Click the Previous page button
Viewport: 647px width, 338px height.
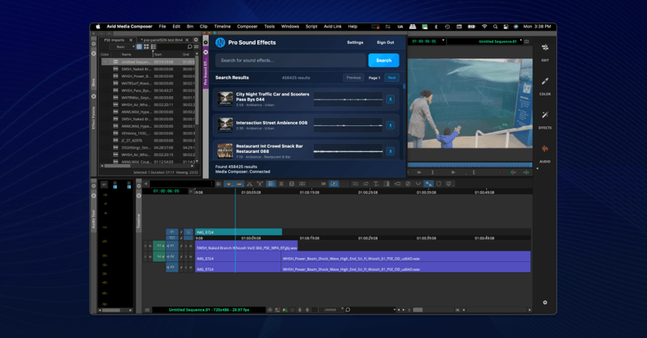click(x=353, y=78)
